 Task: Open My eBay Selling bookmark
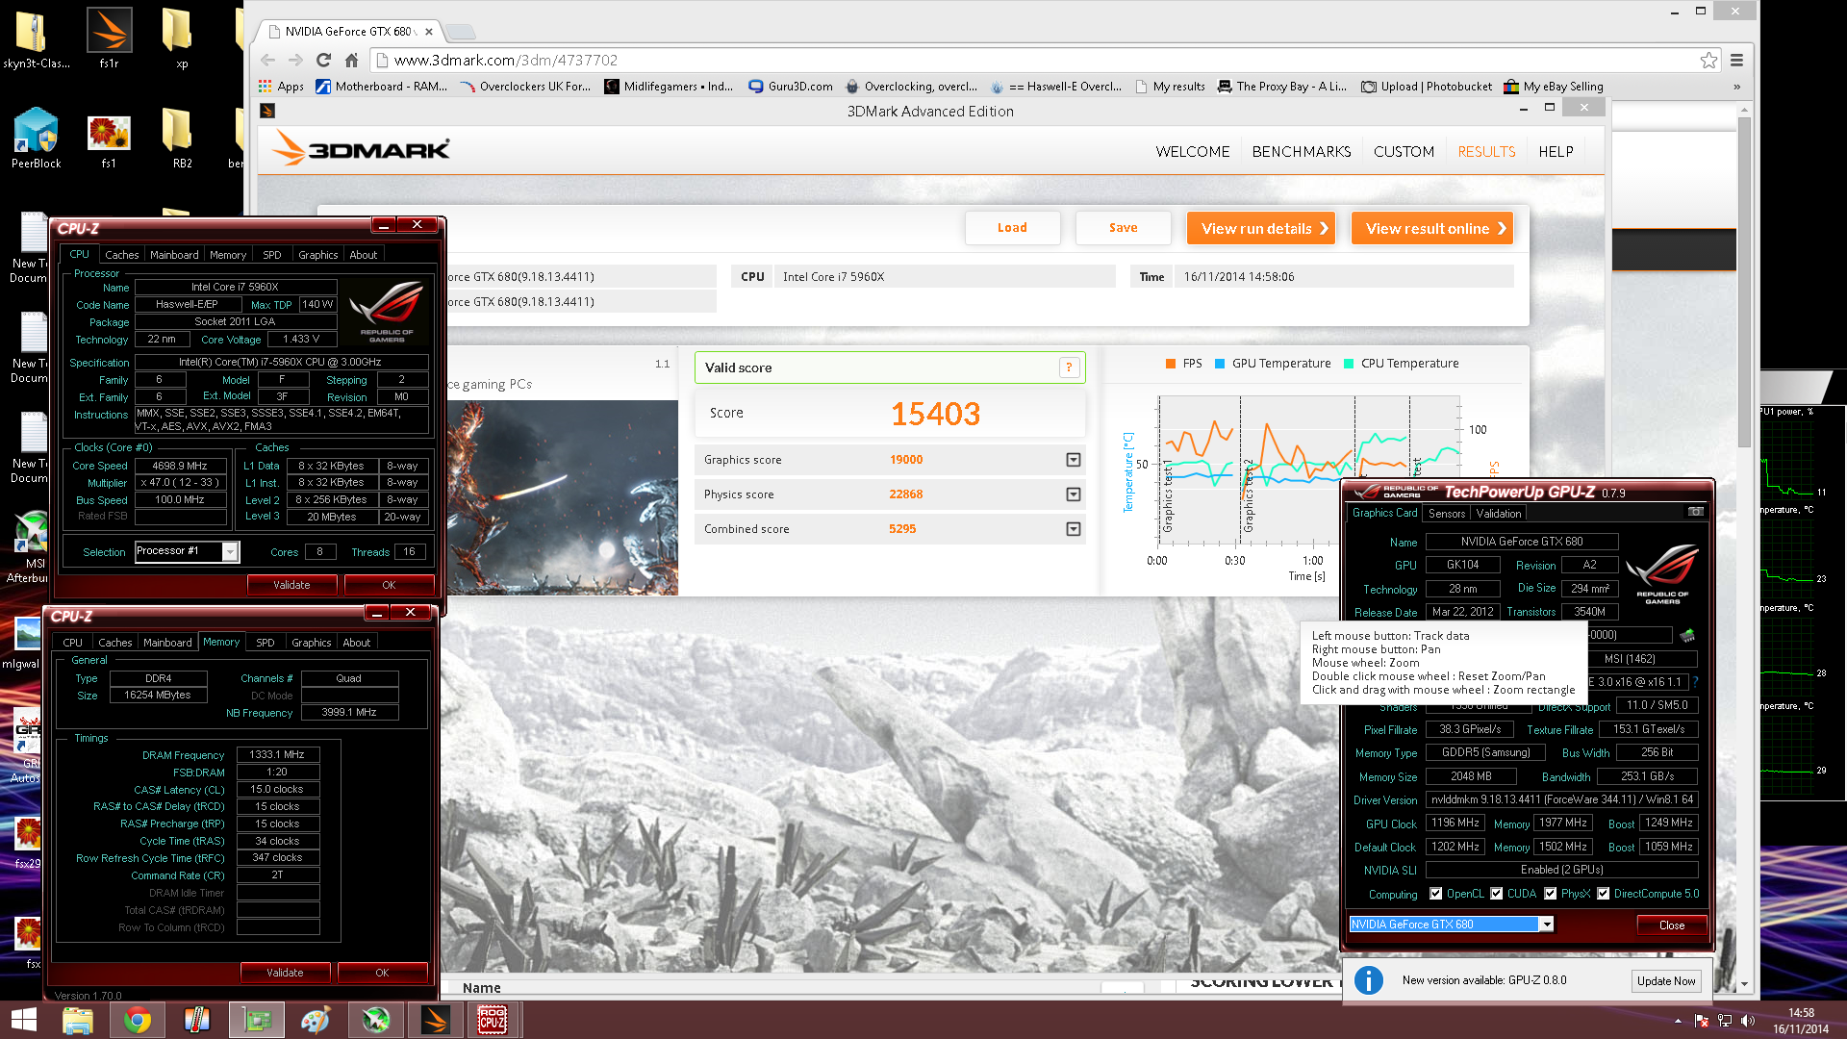1554,87
